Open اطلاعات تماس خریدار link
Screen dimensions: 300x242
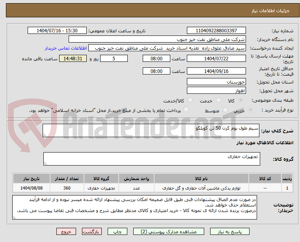66,48
